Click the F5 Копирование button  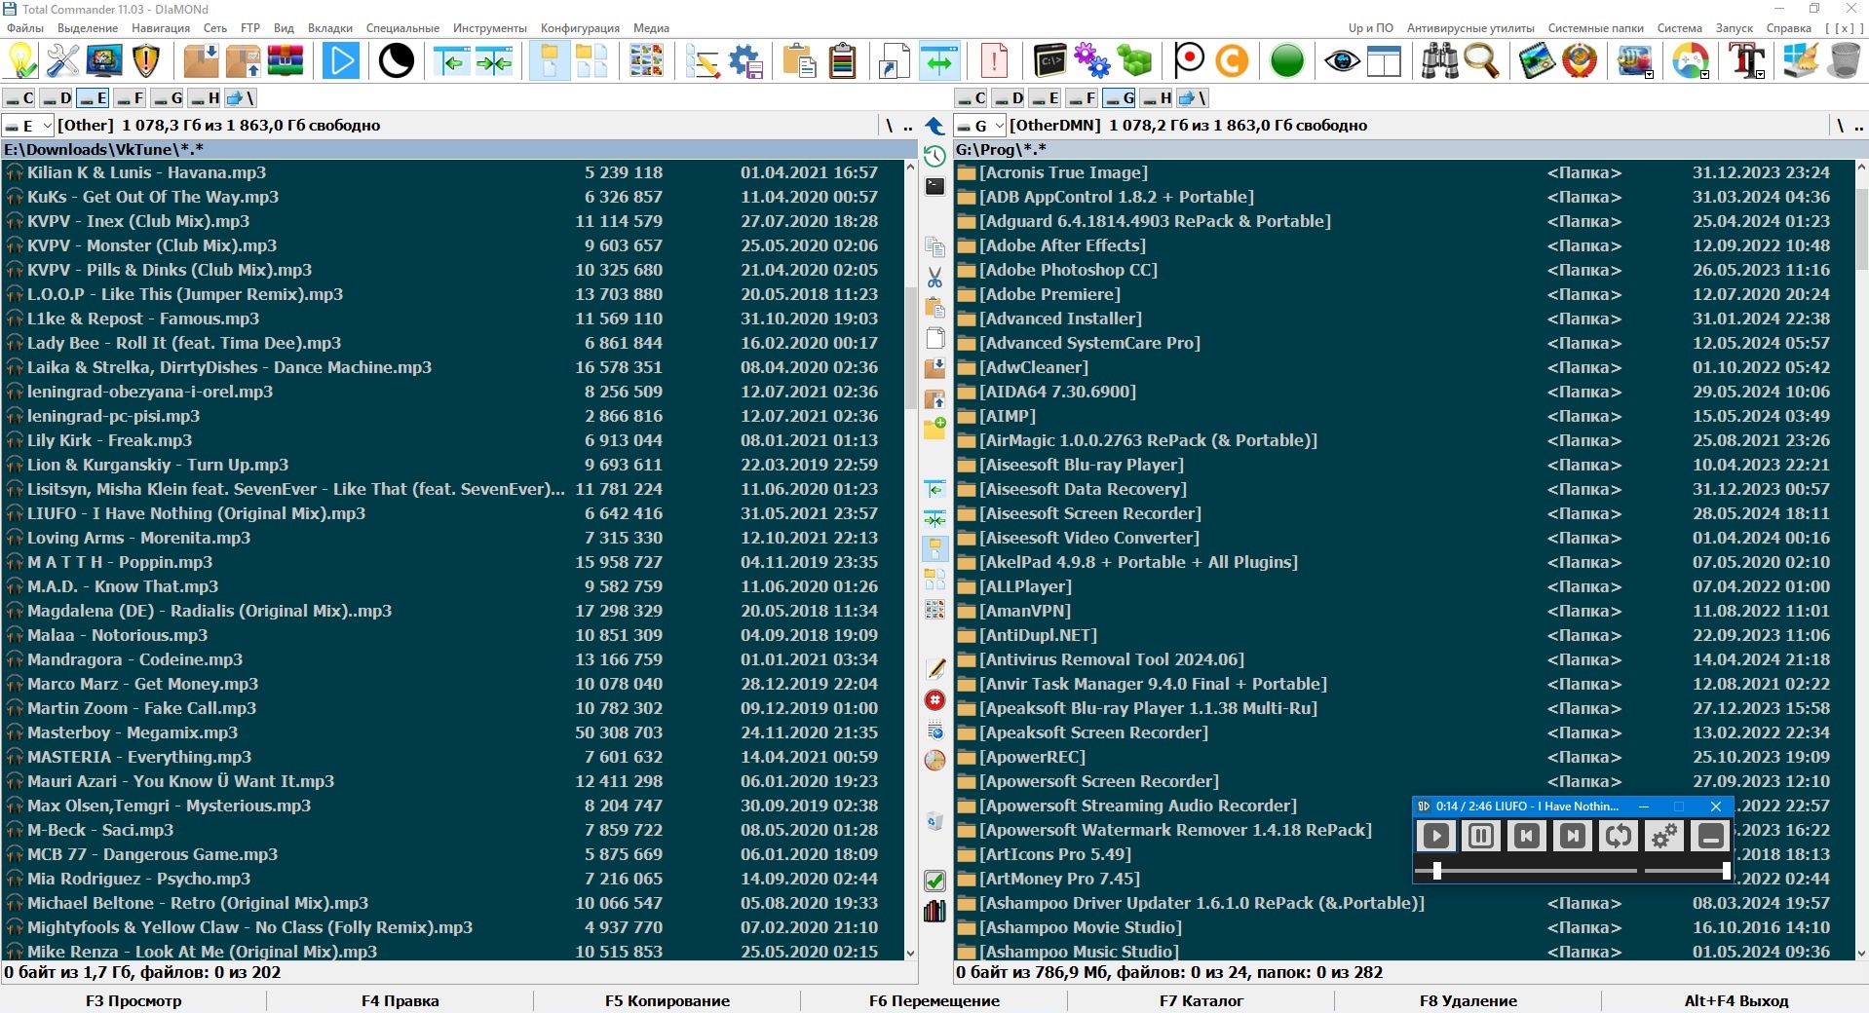(x=667, y=1000)
